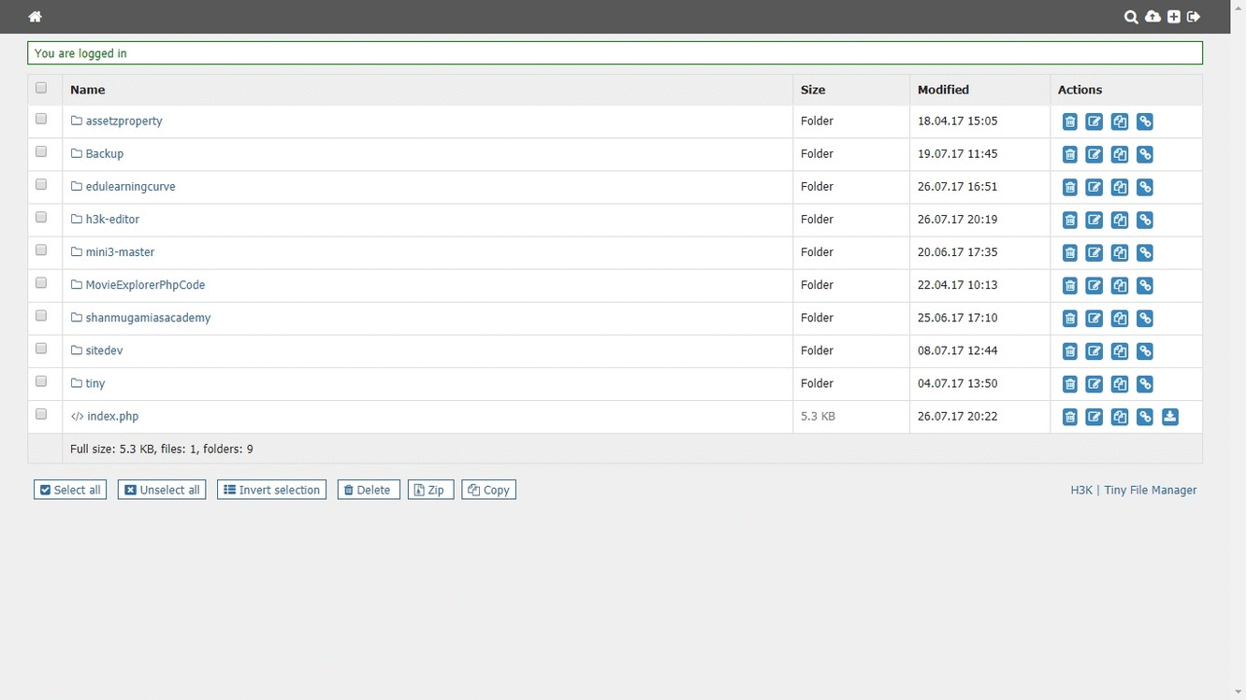Open the upload files dialog
Image resolution: width=1247 pixels, height=700 pixels.
point(1153,17)
